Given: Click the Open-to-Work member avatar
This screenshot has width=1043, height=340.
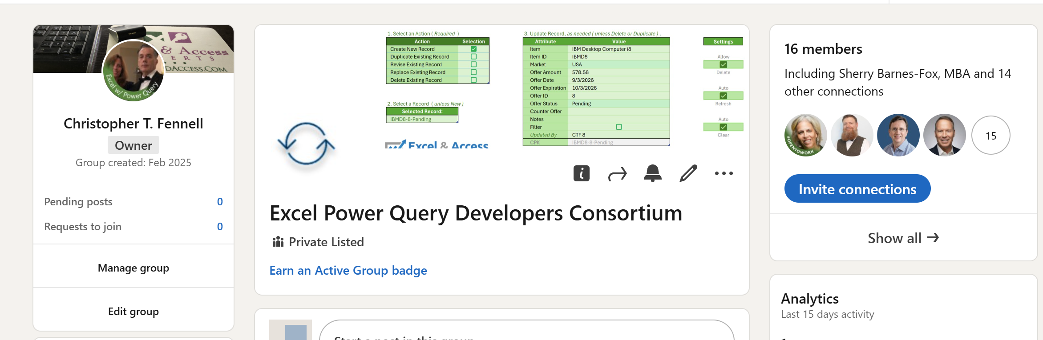Looking at the screenshot, I should tap(806, 135).
